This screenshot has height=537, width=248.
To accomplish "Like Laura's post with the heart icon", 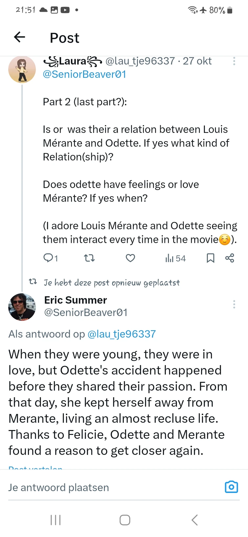I will [x=130, y=258].
